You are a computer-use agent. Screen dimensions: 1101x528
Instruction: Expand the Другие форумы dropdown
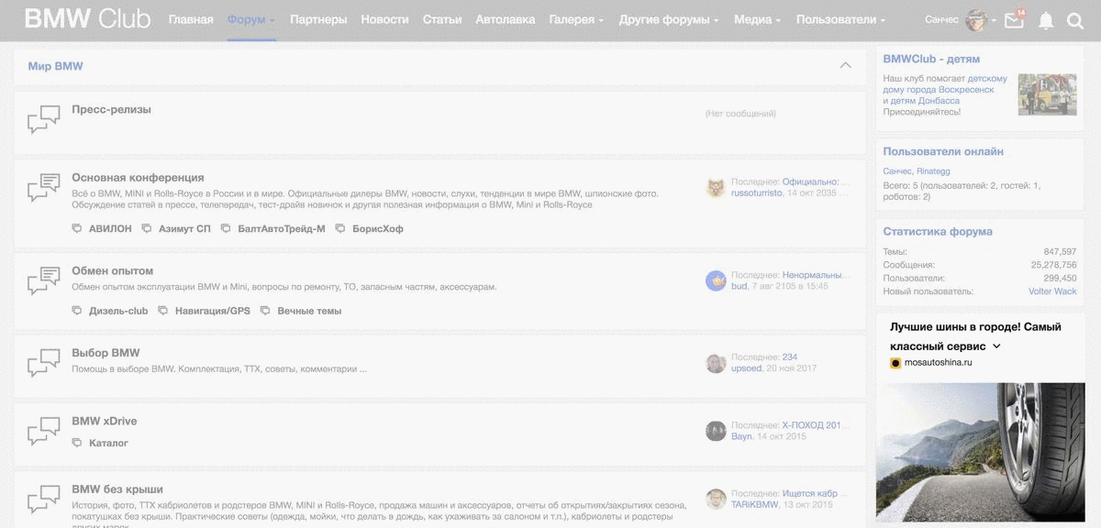click(669, 19)
